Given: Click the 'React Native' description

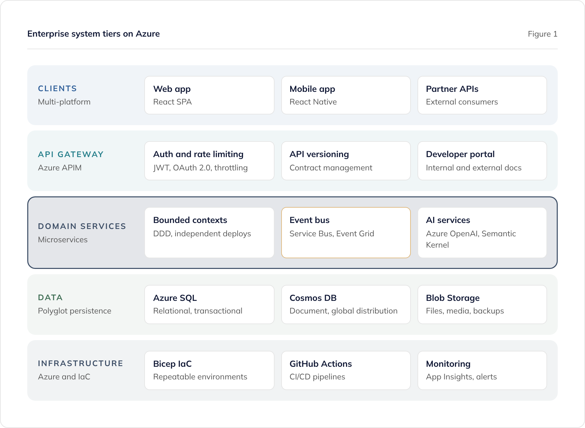Looking at the screenshot, I should coord(313,102).
